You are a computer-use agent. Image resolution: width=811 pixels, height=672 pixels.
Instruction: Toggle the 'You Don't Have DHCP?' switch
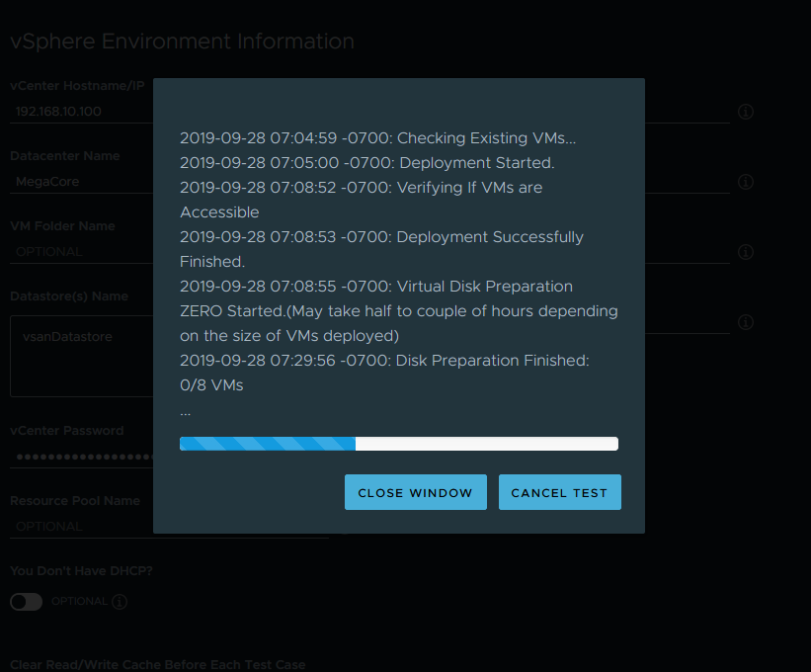tap(27, 602)
